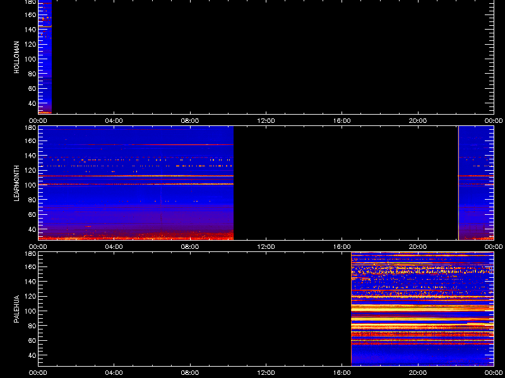Image resolution: width=505 pixels, height=378 pixels.
Task: Click the 20:00 label under Learmonth panel
Action: click(x=418, y=247)
